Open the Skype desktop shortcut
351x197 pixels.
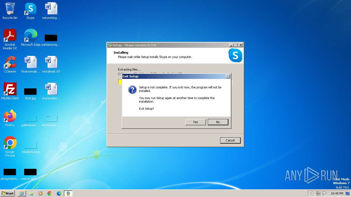click(x=30, y=11)
